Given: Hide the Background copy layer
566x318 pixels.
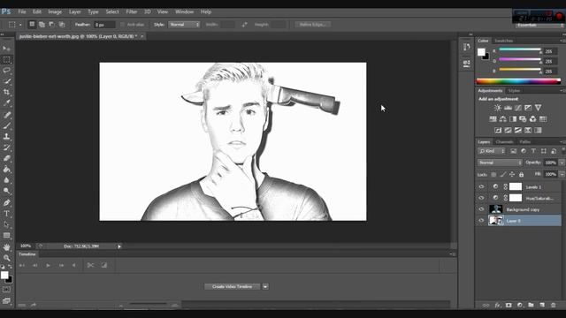Looking at the screenshot, I should [481, 209].
